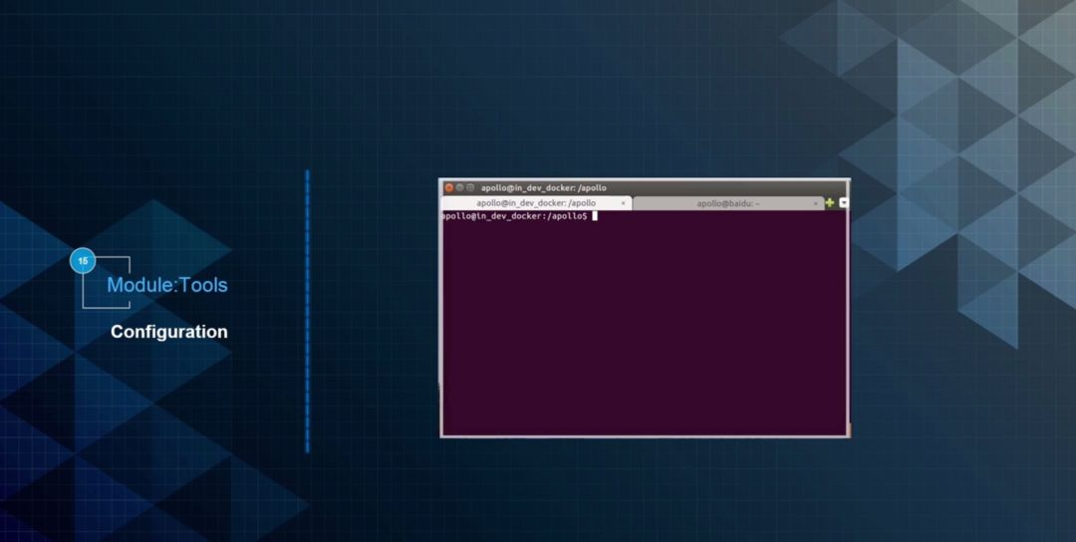
Task: Close the terminal window with the red button
Action: 448,187
